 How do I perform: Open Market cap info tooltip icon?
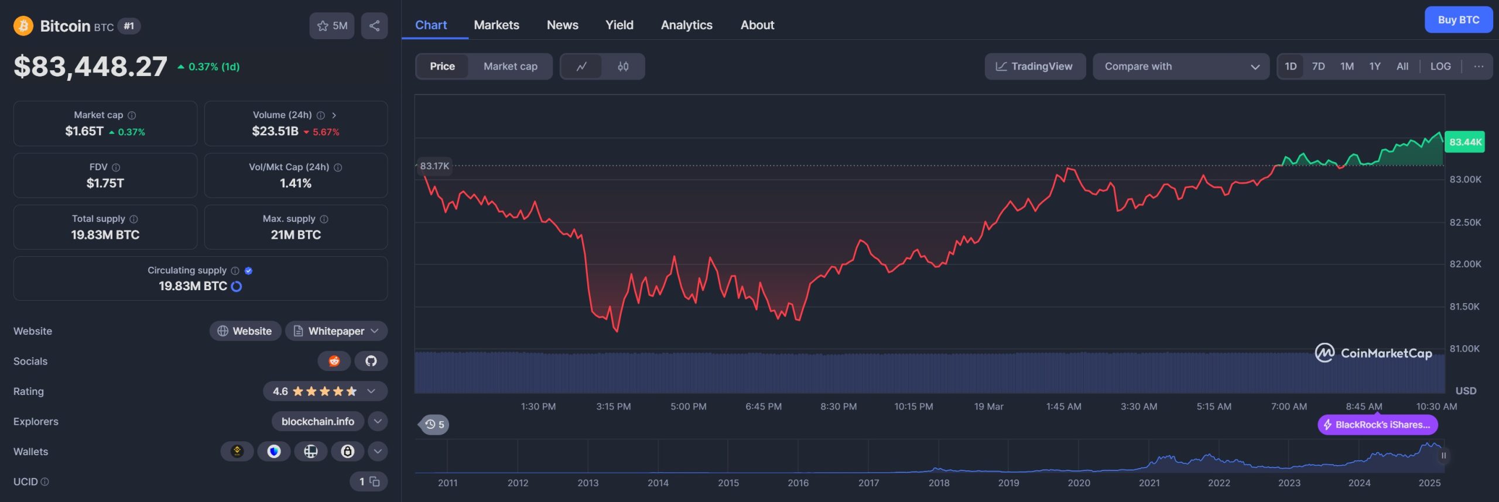click(132, 115)
